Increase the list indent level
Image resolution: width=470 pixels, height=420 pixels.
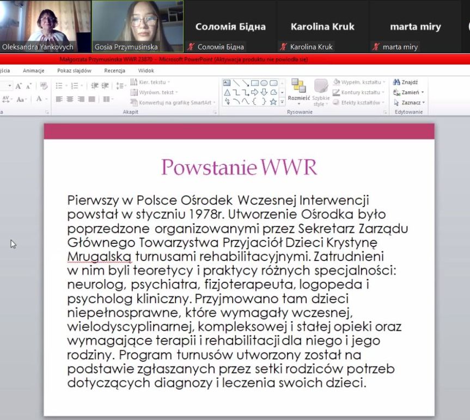105,86
